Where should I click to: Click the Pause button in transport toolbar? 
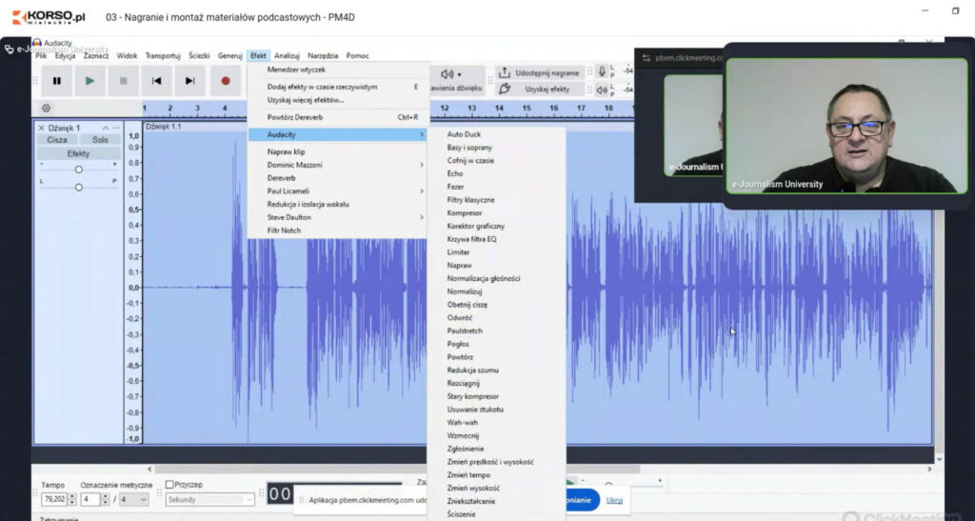click(x=57, y=81)
